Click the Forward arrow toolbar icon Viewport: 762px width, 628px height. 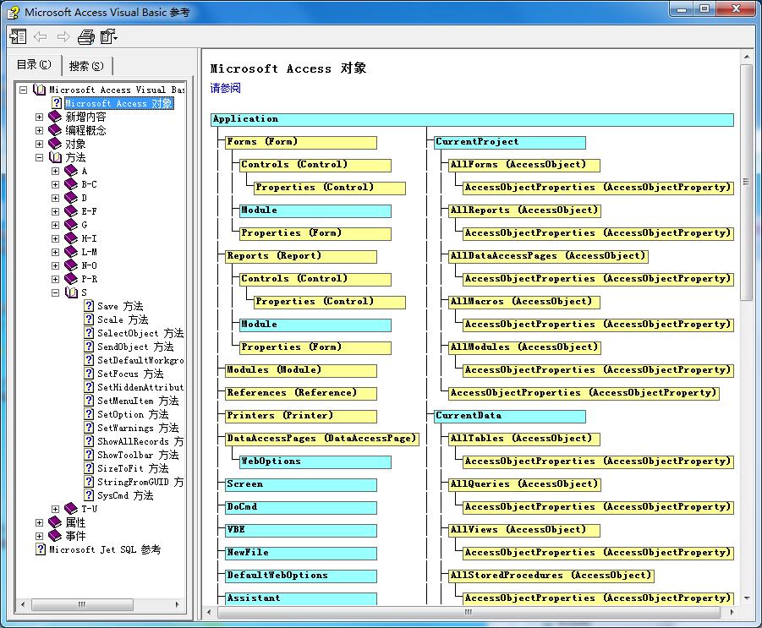tap(63, 36)
